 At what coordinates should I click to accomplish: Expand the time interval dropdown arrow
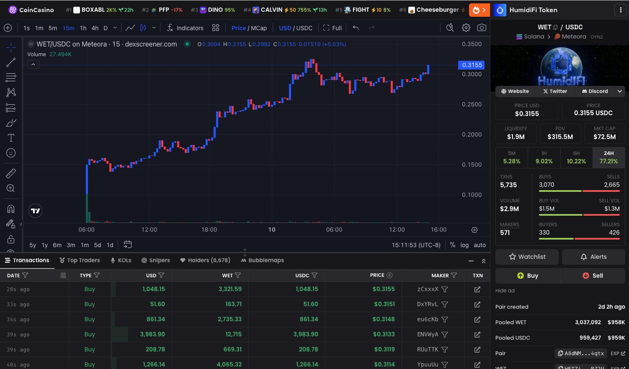[115, 28]
